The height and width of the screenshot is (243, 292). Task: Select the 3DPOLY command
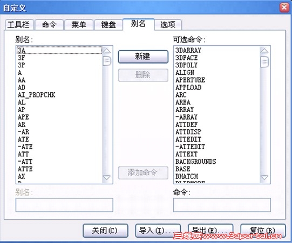click(x=217, y=65)
